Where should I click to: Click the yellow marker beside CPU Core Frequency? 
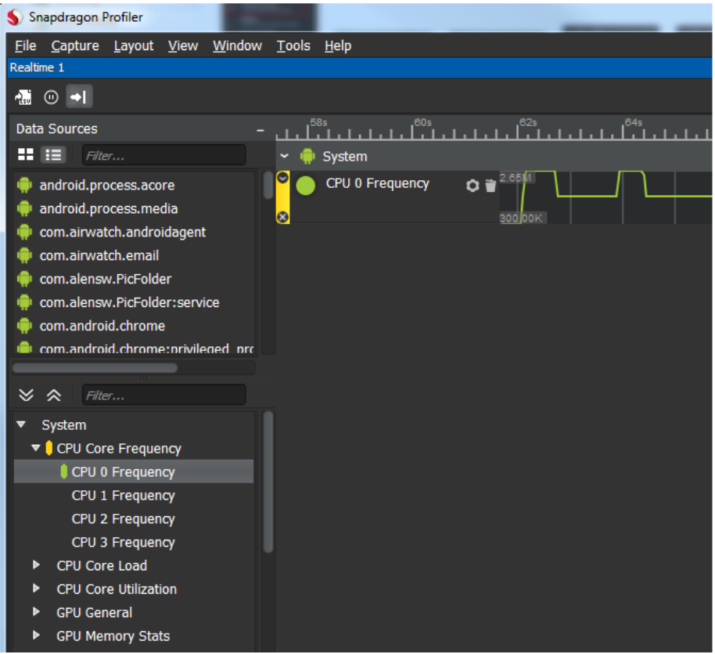(49, 448)
